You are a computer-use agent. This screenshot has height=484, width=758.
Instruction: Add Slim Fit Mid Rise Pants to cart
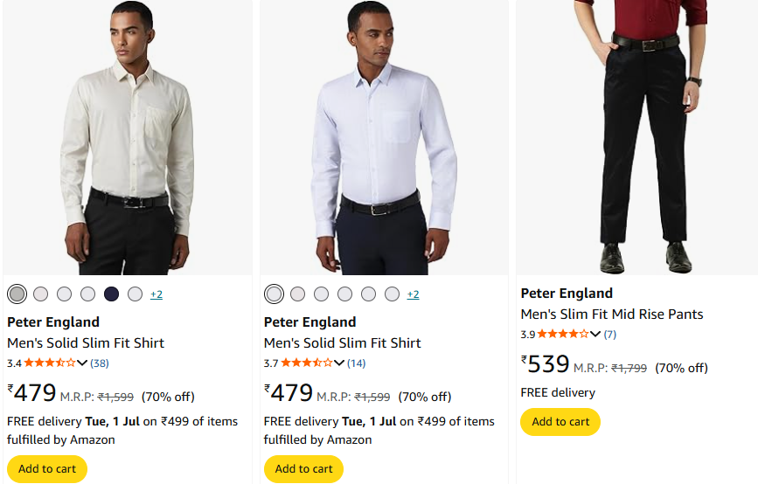tap(560, 421)
